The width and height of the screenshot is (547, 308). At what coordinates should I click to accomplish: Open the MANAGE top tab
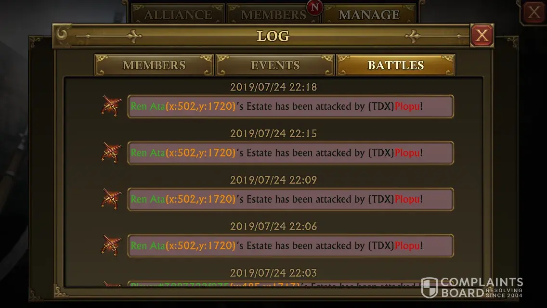coord(369,14)
